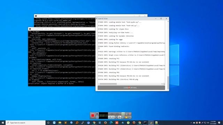
Task: Close the recorder toolbar with red X
Action: 130,114
